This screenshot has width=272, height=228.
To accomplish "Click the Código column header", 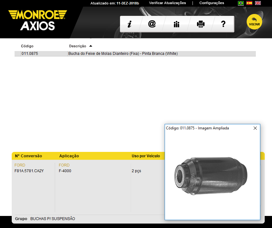I will click(x=27, y=46).
